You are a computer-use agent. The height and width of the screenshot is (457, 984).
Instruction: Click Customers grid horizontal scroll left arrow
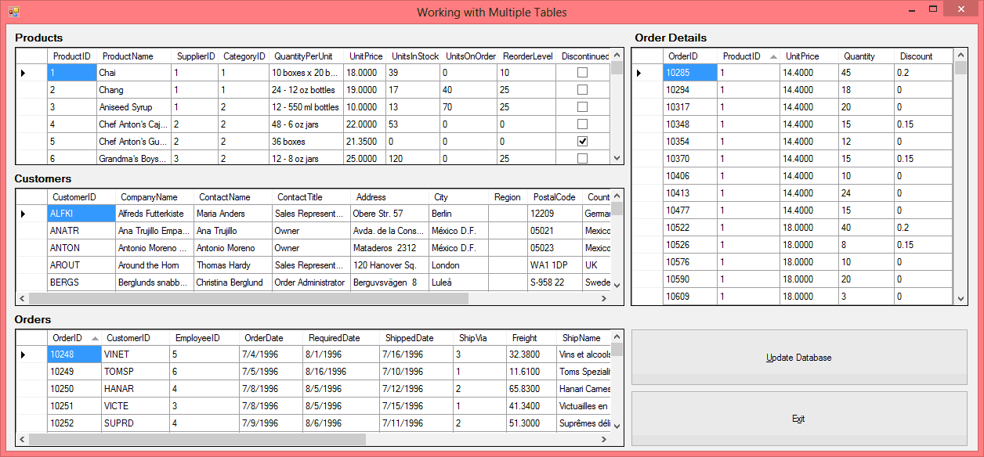click(22, 298)
